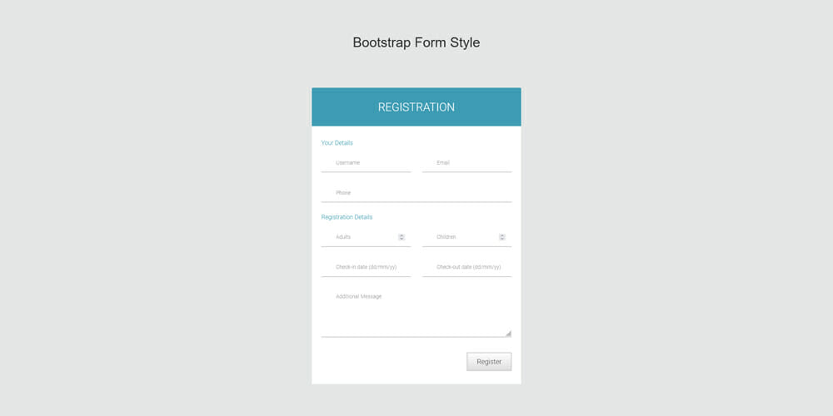Focus the Username input field
The height and width of the screenshot is (416, 833).
coord(366,163)
